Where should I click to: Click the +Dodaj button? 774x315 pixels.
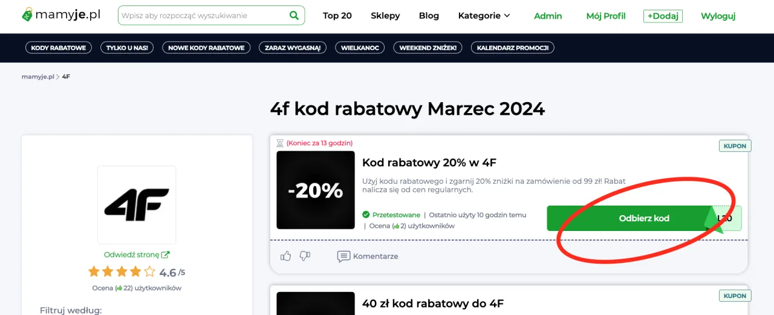tap(663, 16)
